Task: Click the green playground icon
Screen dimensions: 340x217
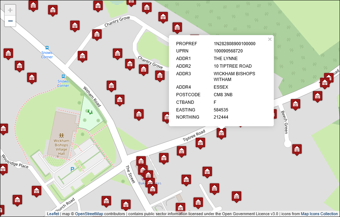Action: [90, 112]
